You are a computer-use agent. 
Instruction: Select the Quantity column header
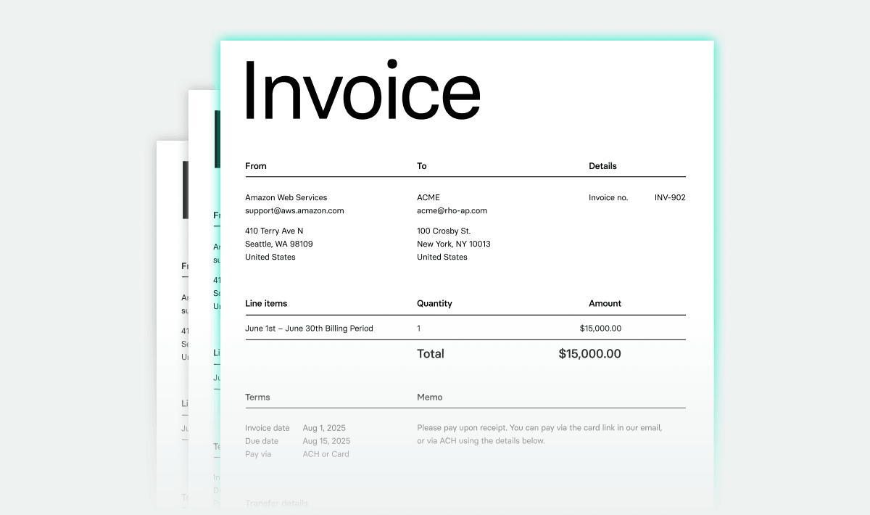(434, 303)
